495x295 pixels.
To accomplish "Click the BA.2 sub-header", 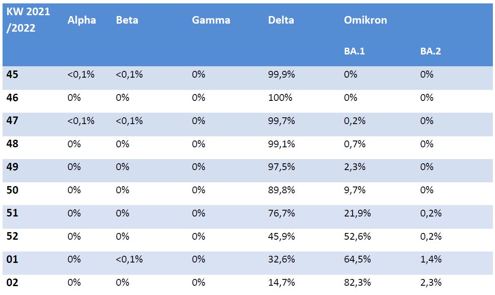I will tap(430, 51).
